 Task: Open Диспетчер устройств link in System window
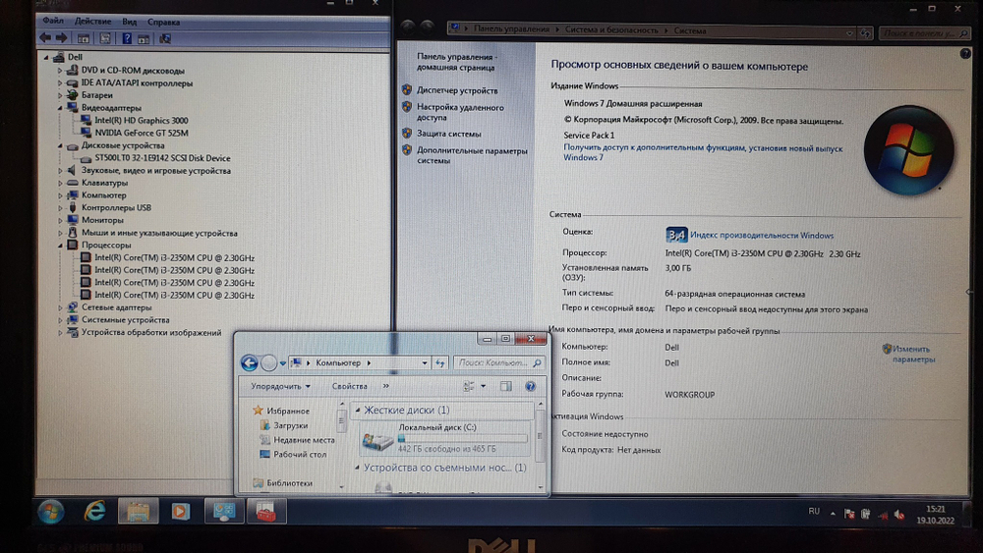tap(457, 90)
